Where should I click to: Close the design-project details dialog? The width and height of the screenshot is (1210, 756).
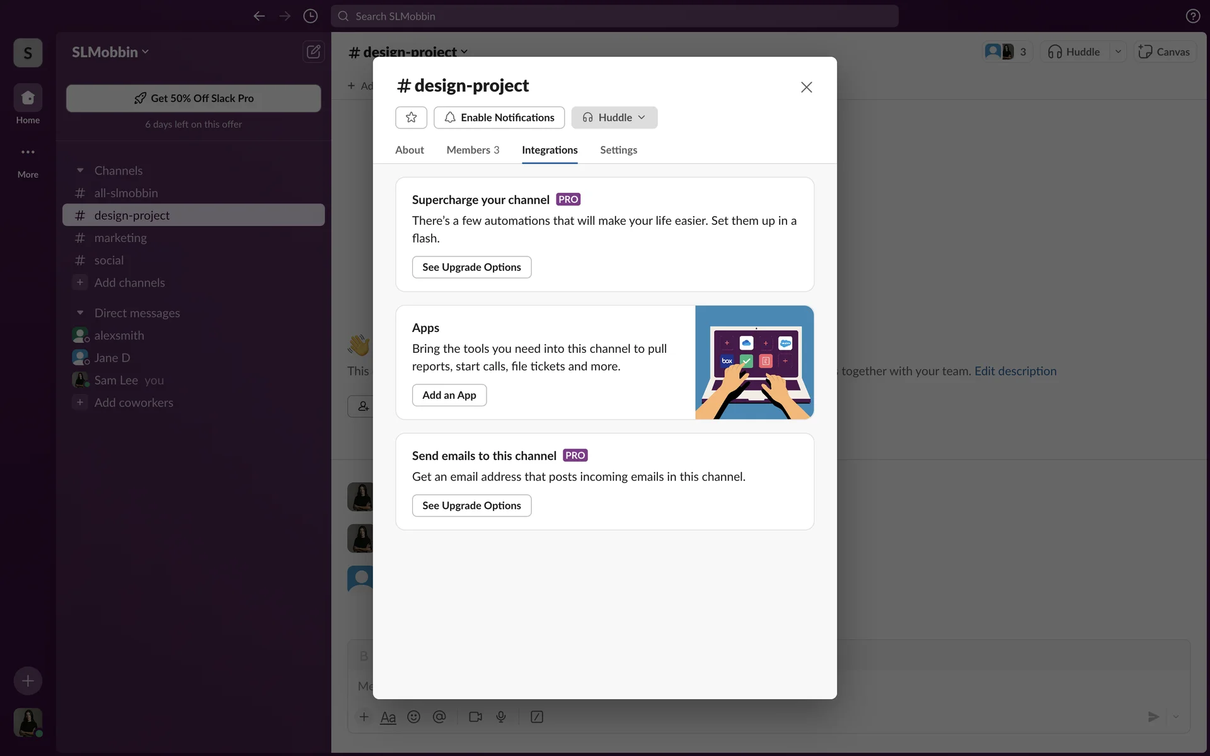click(806, 88)
